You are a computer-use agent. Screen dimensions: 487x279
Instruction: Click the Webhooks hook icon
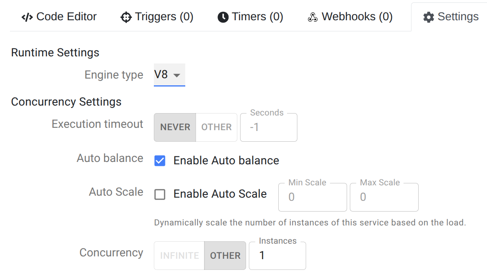tap(313, 17)
